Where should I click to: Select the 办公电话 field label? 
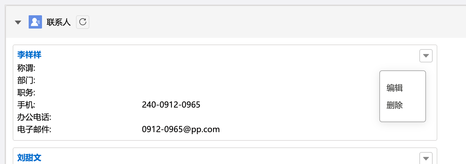tap(34, 117)
